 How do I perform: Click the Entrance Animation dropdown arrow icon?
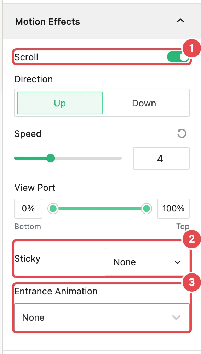point(176,317)
